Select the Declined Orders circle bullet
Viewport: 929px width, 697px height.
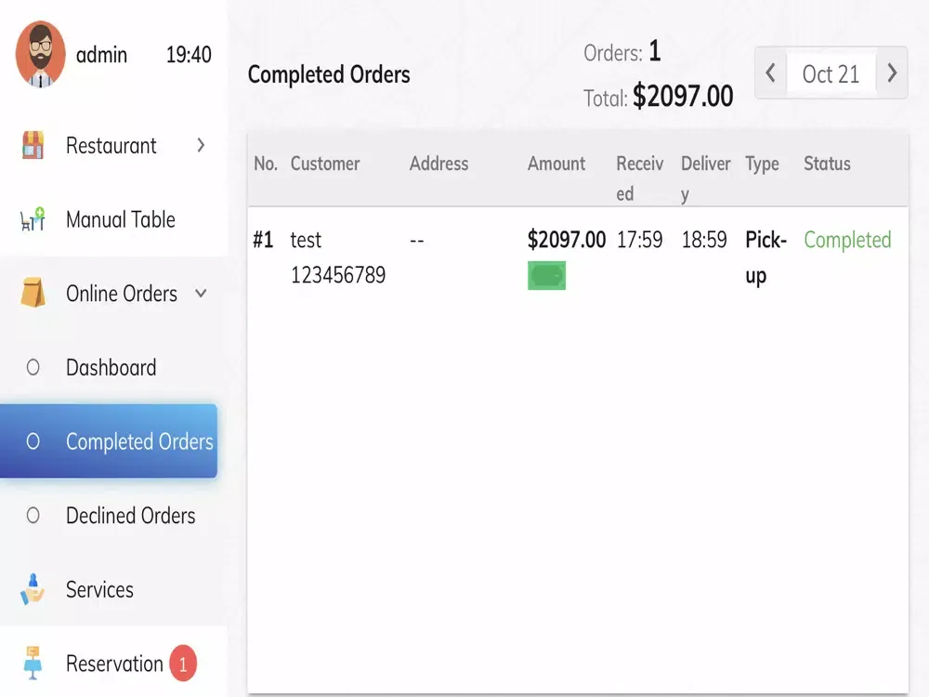click(x=33, y=515)
